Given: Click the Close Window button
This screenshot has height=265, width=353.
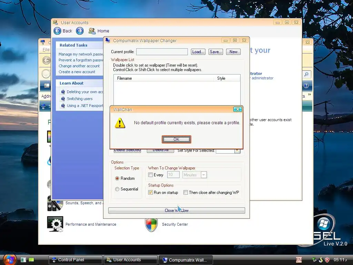Looking at the screenshot, I should click(176, 210).
